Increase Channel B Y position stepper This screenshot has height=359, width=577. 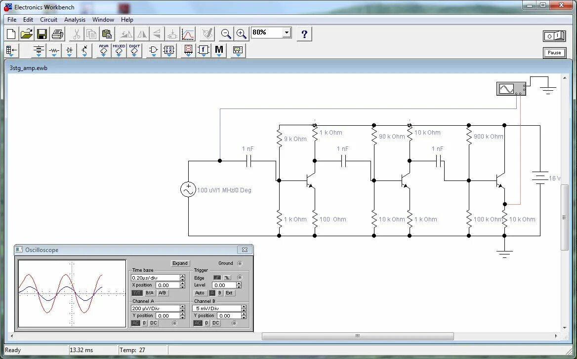(244, 314)
